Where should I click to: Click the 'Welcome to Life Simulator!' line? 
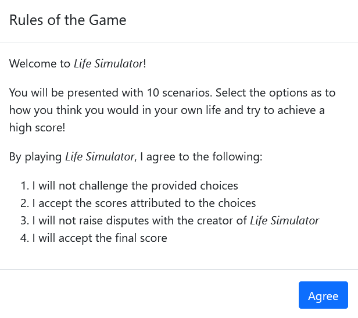(77, 63)
